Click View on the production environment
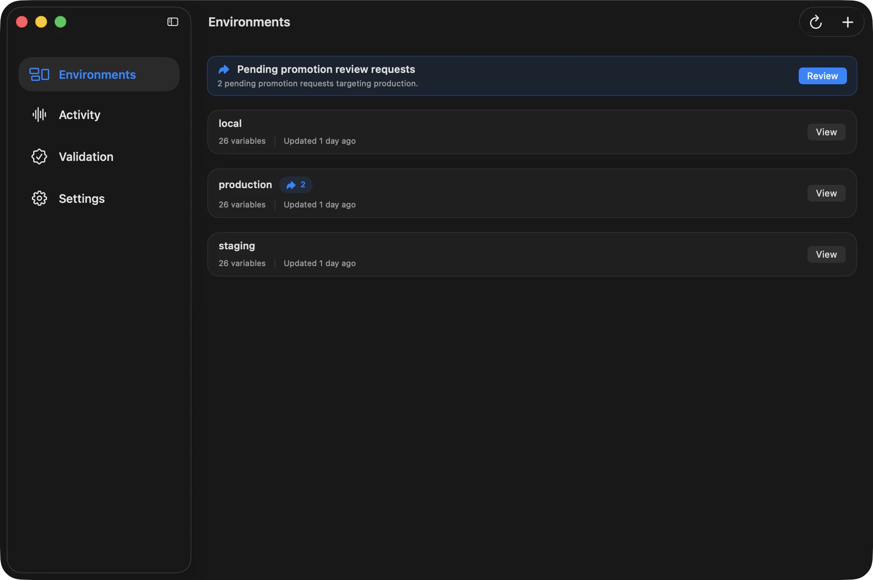Image resolution: width=873 pixels, height=580 pixels. point(826,193)
